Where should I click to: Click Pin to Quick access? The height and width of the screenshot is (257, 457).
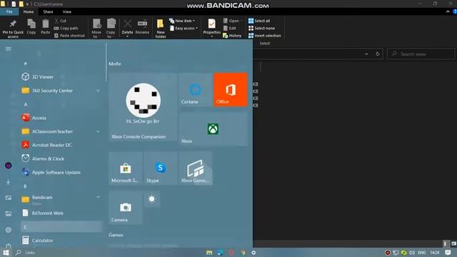click(13, 29)
